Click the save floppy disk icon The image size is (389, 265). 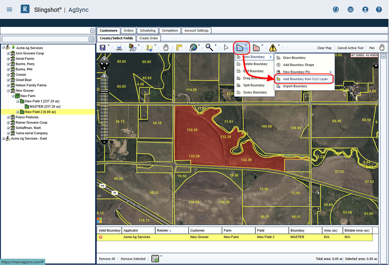click(102, 47)
